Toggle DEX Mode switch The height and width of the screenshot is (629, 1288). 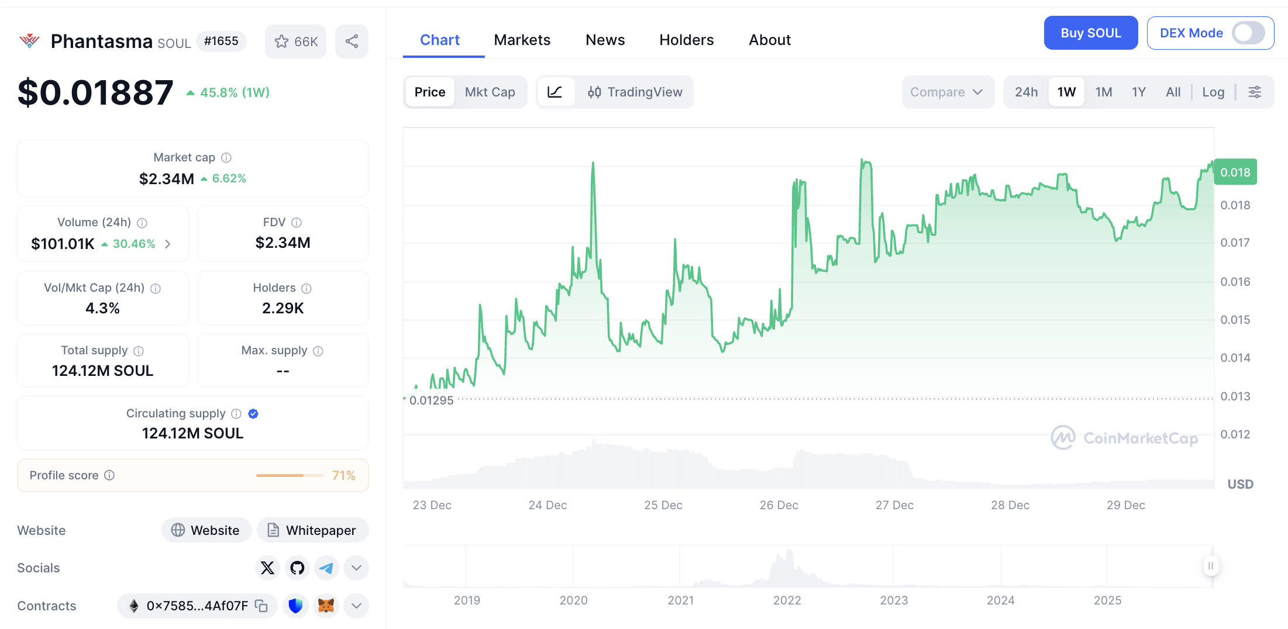click(x=1248, y=33)
